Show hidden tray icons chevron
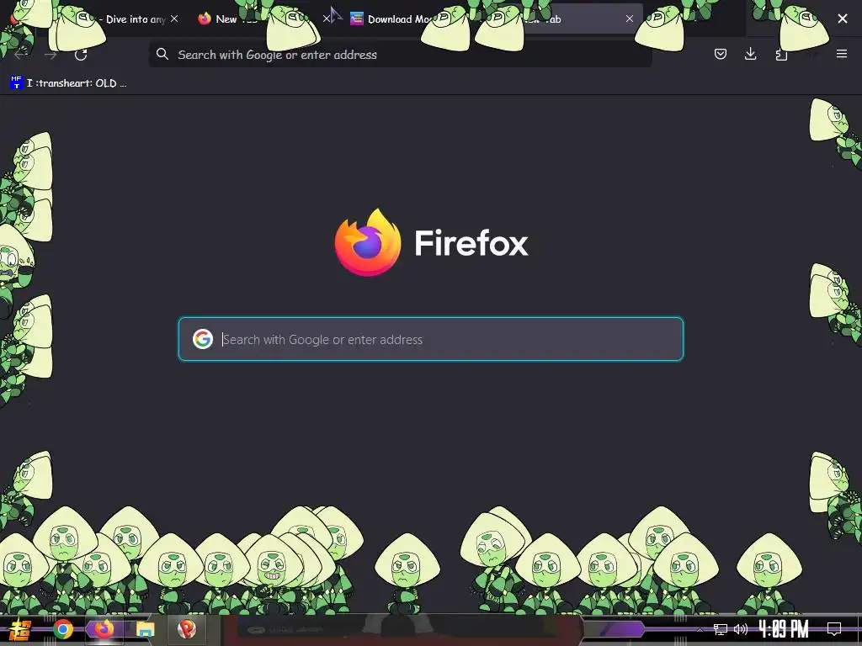The image size is (862, 646). coord(700,629)
